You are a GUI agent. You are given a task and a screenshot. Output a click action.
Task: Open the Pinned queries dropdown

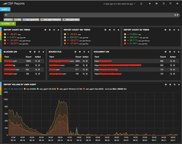pyautogui.click(x=8, y=20)
